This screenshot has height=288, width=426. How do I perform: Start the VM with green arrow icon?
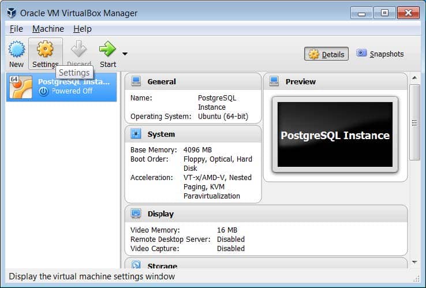(x=107, y=49)
